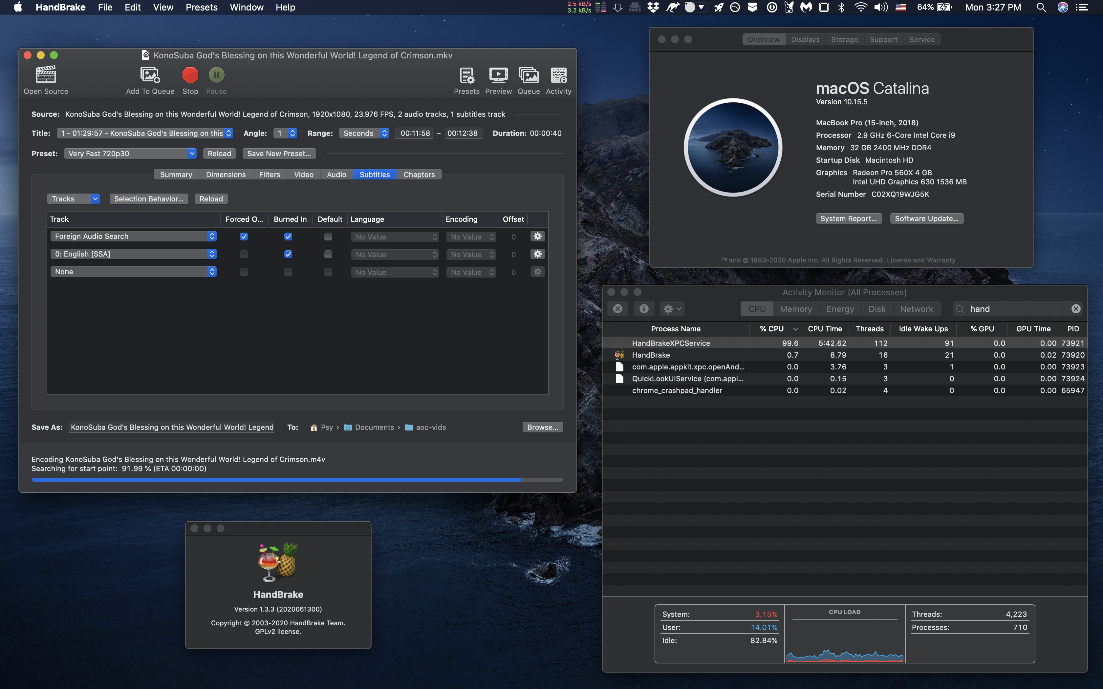Click the Save As filename field

[x=171, y=427]
